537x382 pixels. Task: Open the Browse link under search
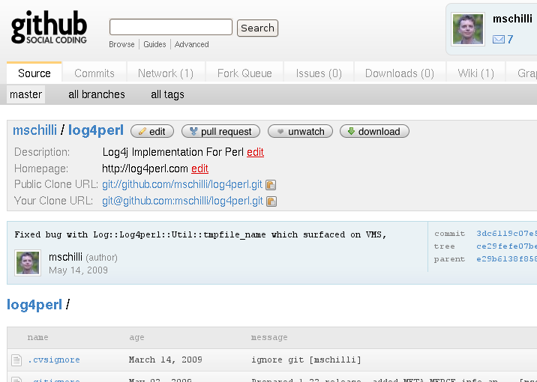[121, 44]
